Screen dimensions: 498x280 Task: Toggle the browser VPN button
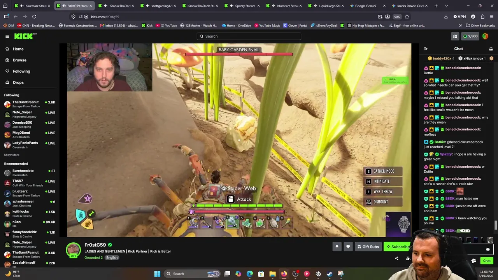click(459, 17)
